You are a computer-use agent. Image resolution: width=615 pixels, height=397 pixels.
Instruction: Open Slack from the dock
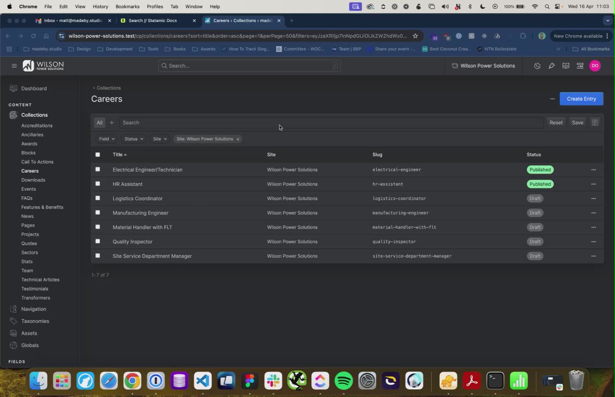[x=274, y=380]
